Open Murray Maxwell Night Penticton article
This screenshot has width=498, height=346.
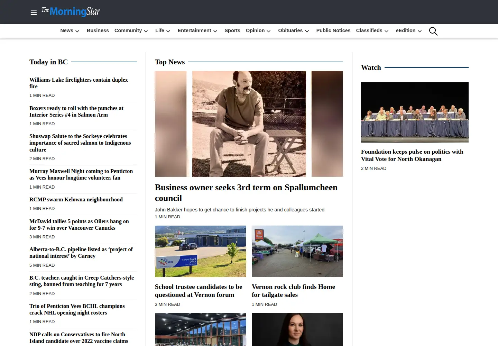click(81, 174)
